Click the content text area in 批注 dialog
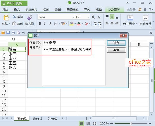 click(74, 66)
